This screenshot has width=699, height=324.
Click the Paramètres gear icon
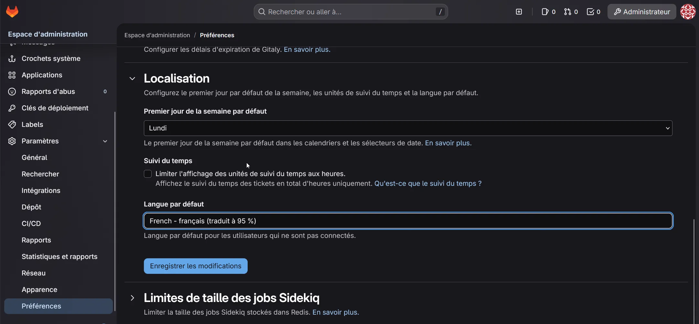[x=12, y=141]
